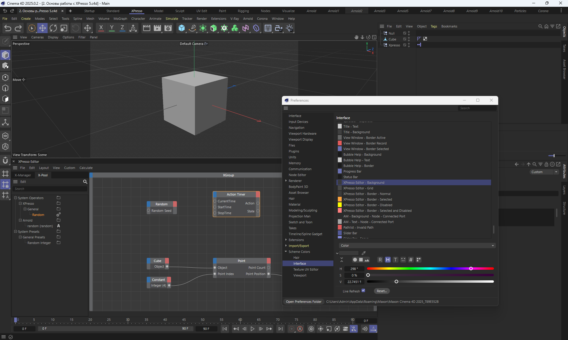The image size is (568, 340).
Task: Click the Reset... button
Action: pyautogui.click(x=382, y=291)
